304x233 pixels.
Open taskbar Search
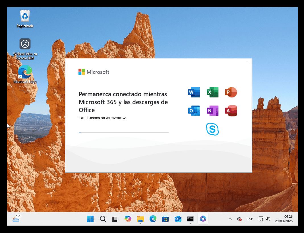coord(103,219)
